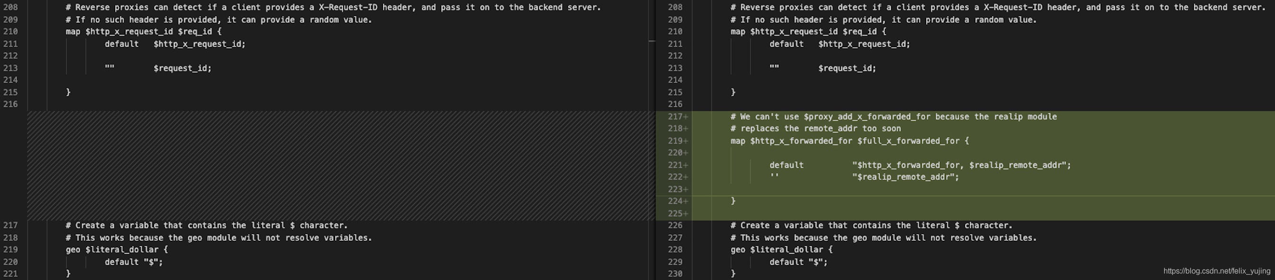Image resolution: width=1275 pixels, height=280 pixels.
Task: Click line number 228 in the modified pane
Action: tap(675, 249)
